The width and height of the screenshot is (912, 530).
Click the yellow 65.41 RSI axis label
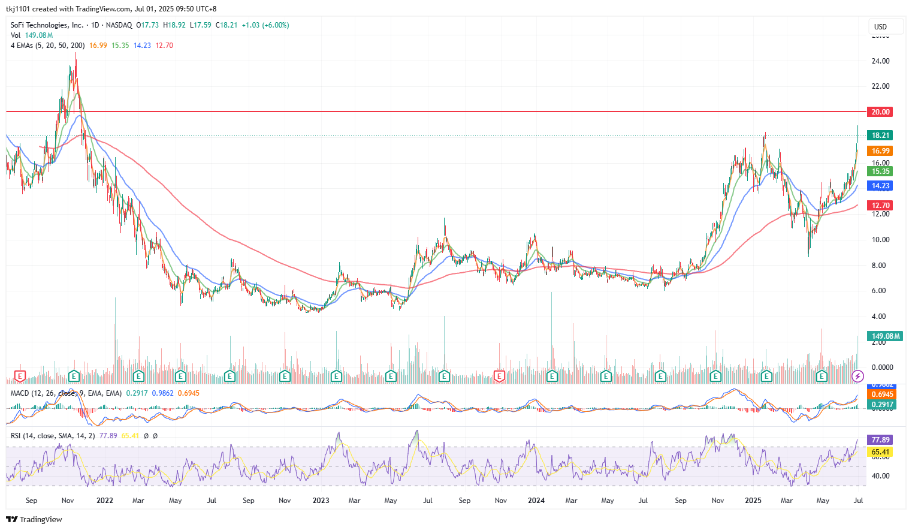pyautogui.click(x=880, y=452)
